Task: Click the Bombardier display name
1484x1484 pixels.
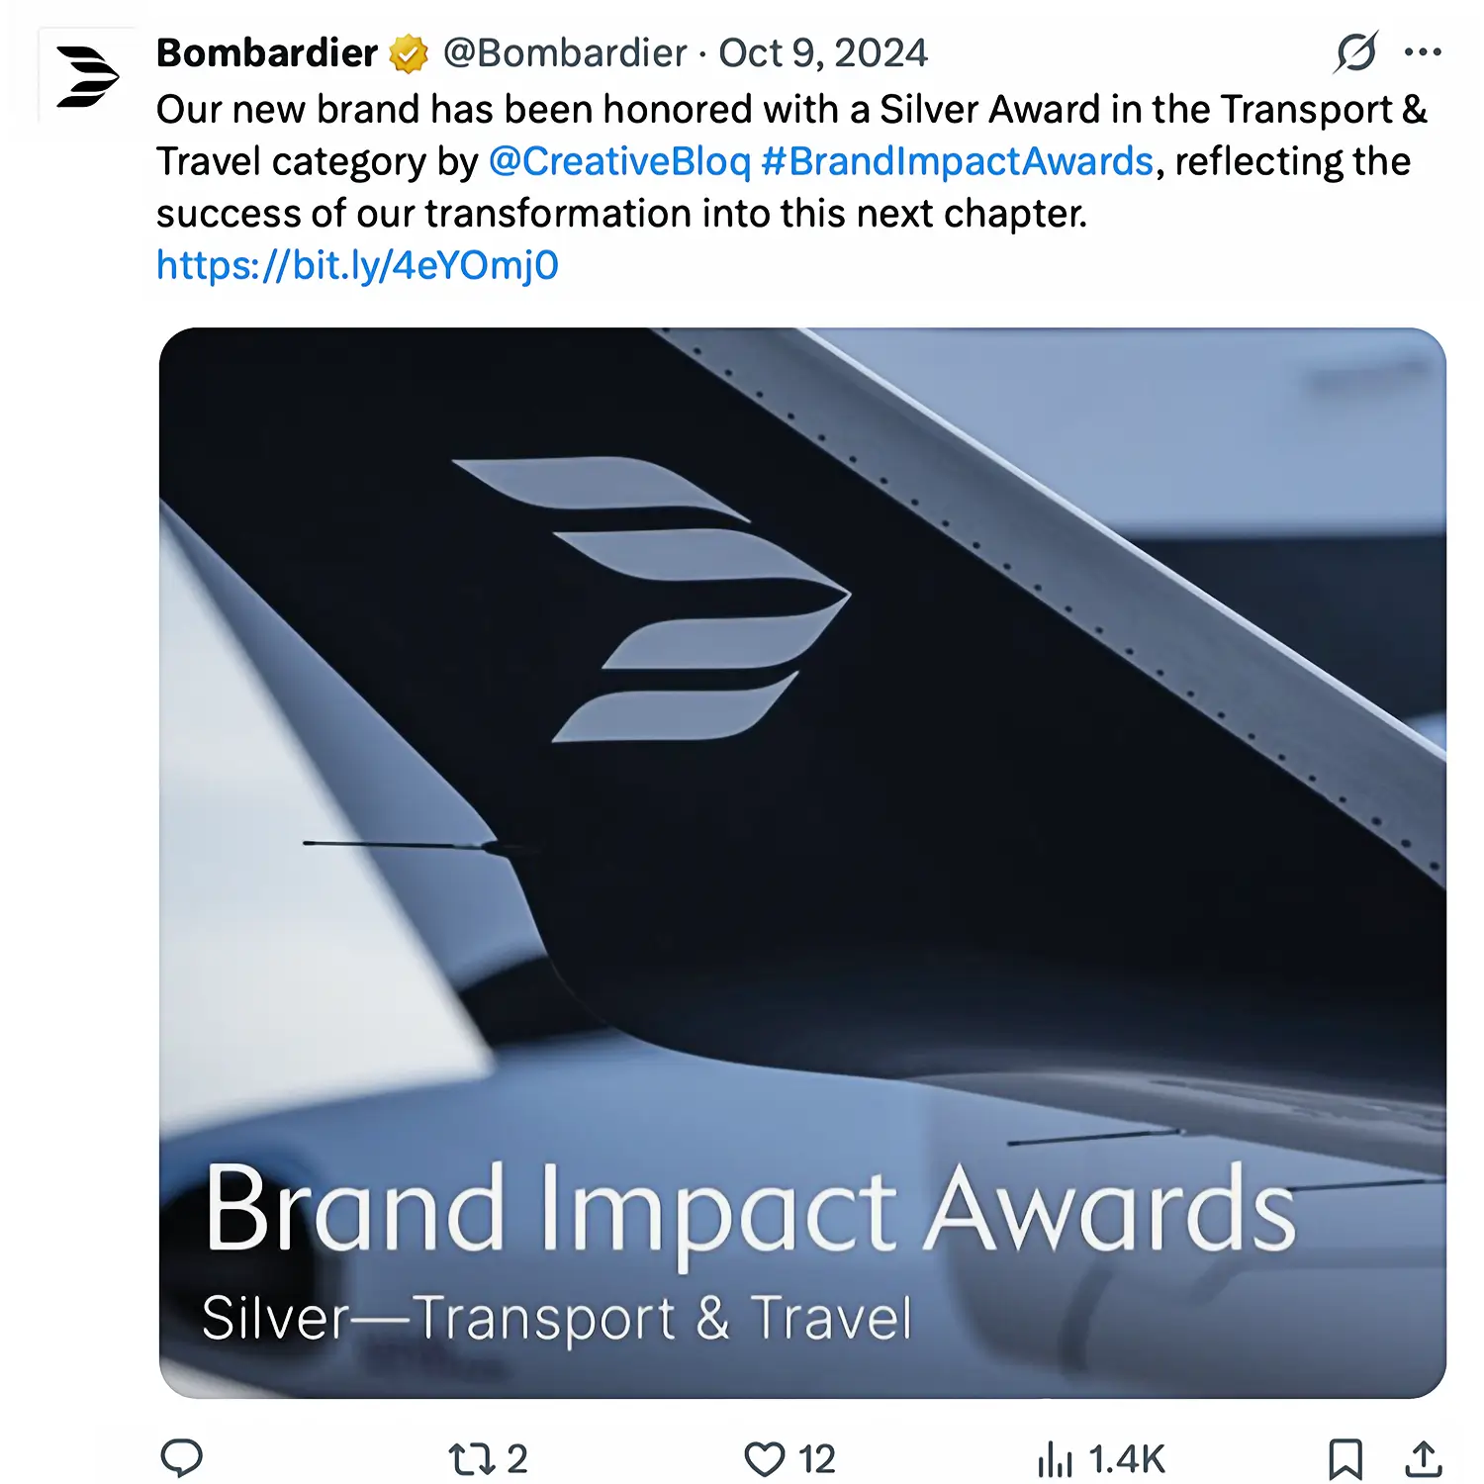Action: tap(266, 53)
